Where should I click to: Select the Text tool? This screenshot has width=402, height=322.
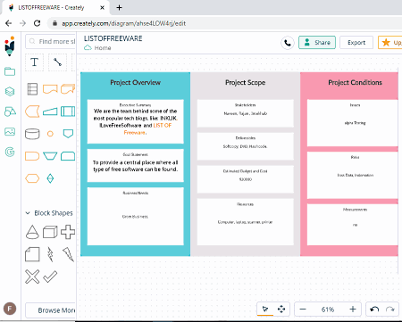34,62
